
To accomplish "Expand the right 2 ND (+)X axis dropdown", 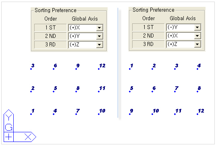I will click(197, 36).
